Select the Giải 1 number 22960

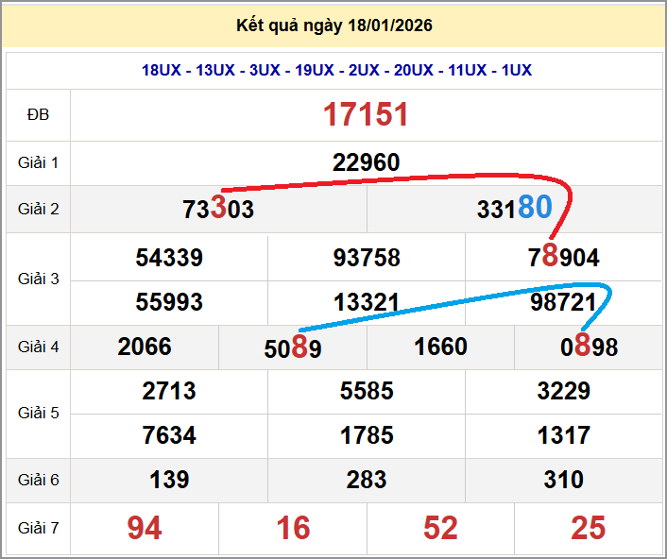pyautogui.click(x=367, y=162)
